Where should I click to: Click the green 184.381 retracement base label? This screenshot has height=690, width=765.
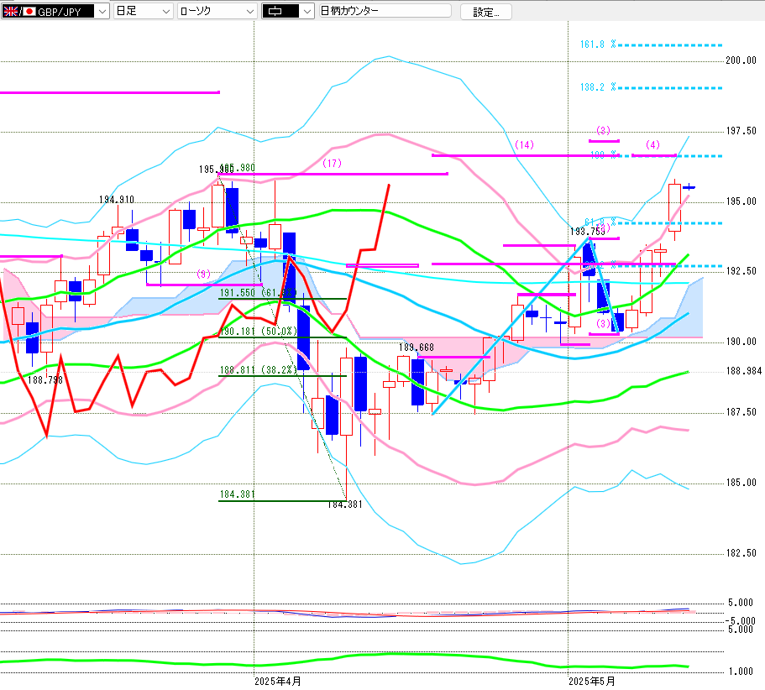point(237,494)
